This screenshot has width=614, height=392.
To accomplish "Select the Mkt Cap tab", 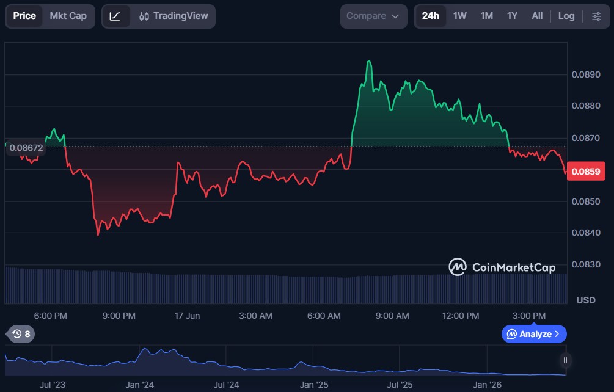I will click(68, 16).
